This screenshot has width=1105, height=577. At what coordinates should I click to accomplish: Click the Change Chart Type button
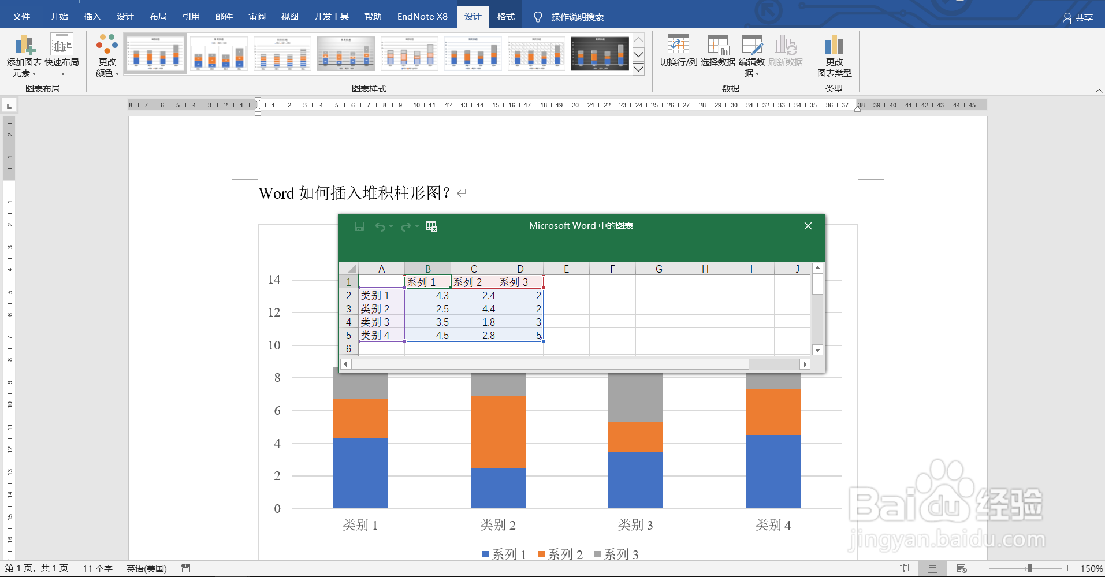pyautogui.click(x=834, y=55)
